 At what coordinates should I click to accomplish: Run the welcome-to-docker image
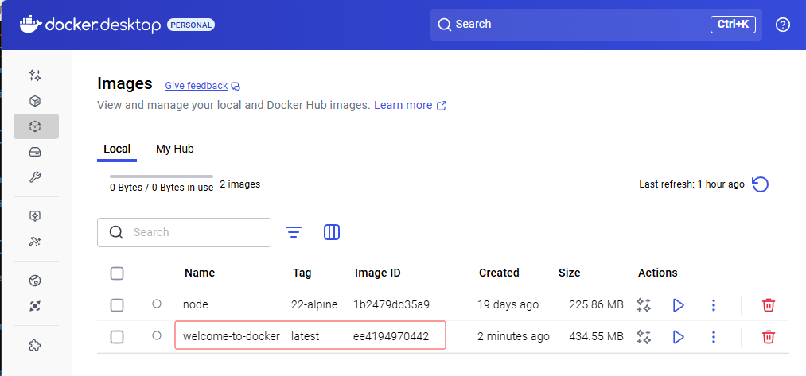[x=679, y=337]
